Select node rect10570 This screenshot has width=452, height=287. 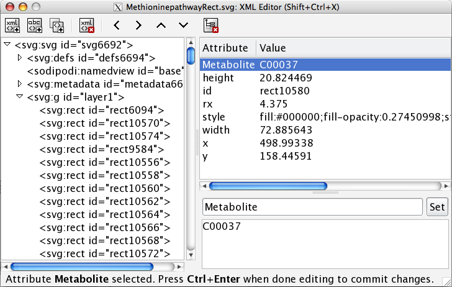click(105, 123)
